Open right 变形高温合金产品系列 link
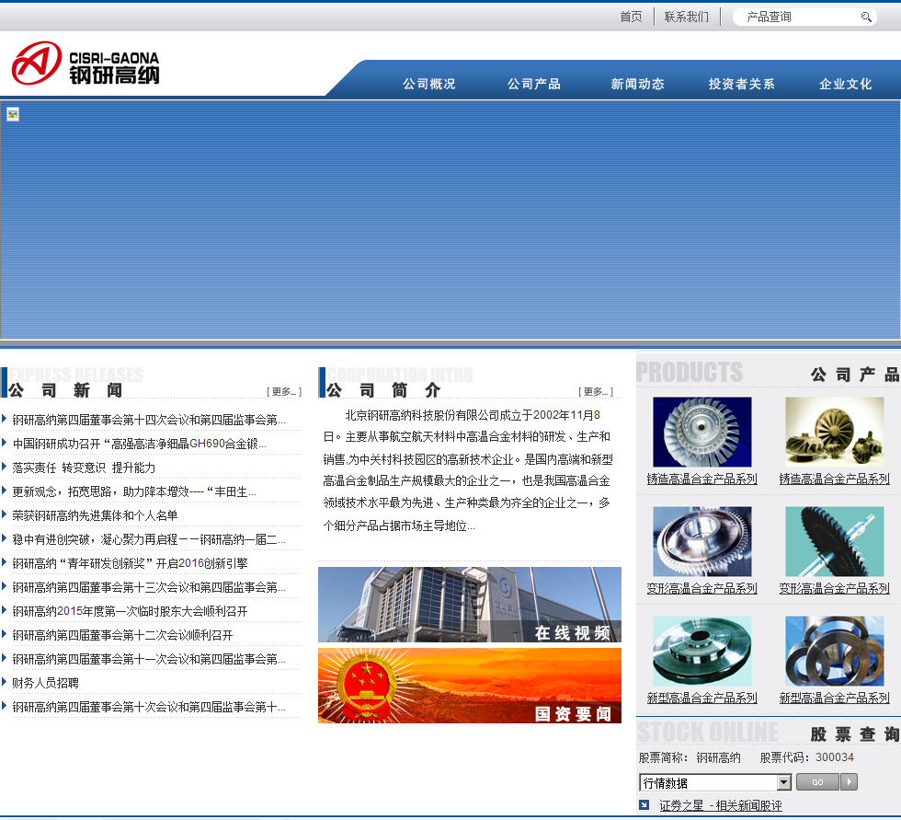Screen dimensions: 901x820 pos(835,588)
